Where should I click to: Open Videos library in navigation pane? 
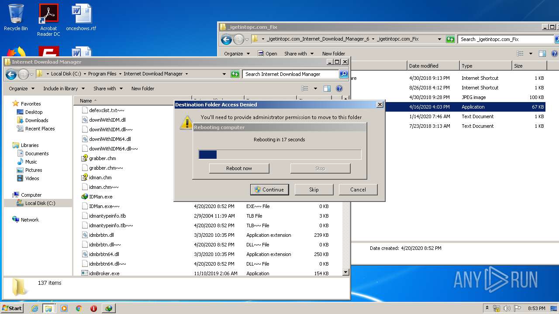(x=32, y=178)
